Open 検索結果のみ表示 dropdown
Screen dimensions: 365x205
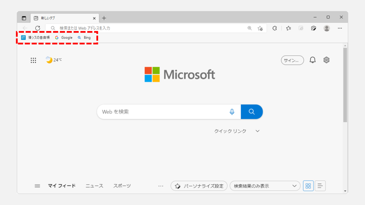265,186
